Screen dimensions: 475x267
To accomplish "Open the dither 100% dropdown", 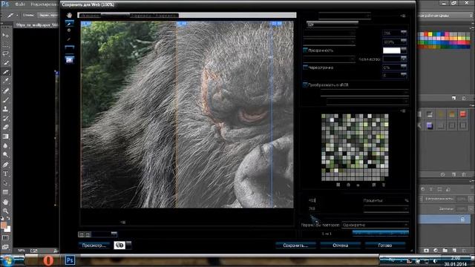I will 404,42.
